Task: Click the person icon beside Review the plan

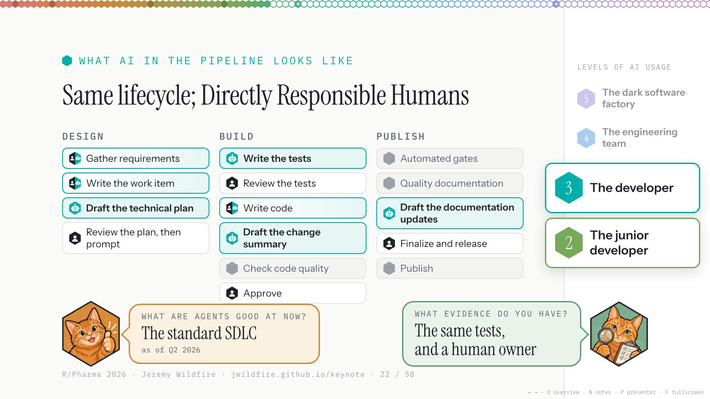Action: tap(75, 238)
